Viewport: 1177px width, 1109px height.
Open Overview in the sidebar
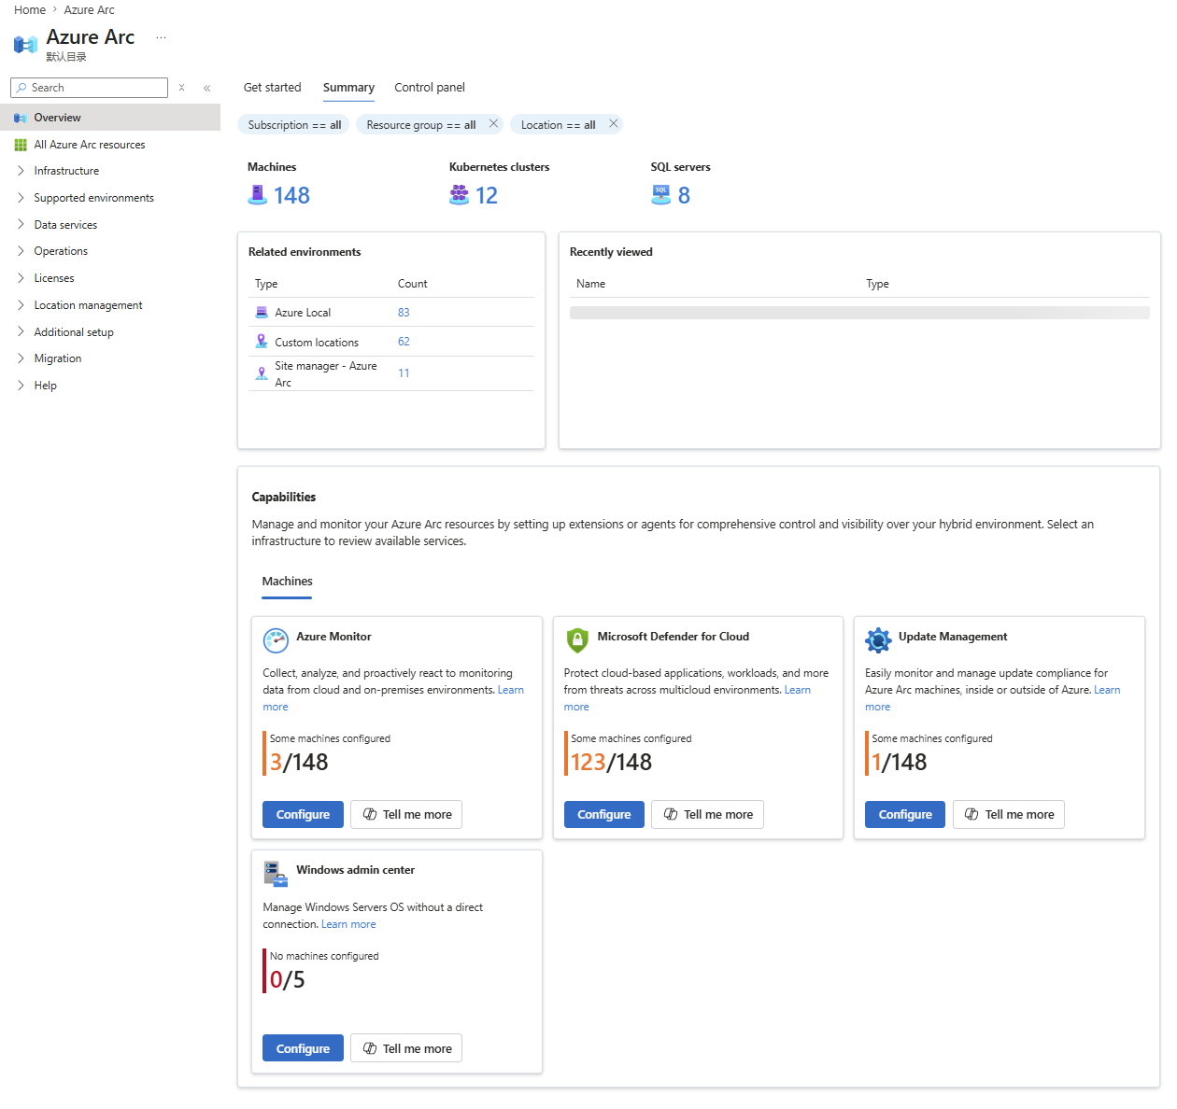click(110, 118)
